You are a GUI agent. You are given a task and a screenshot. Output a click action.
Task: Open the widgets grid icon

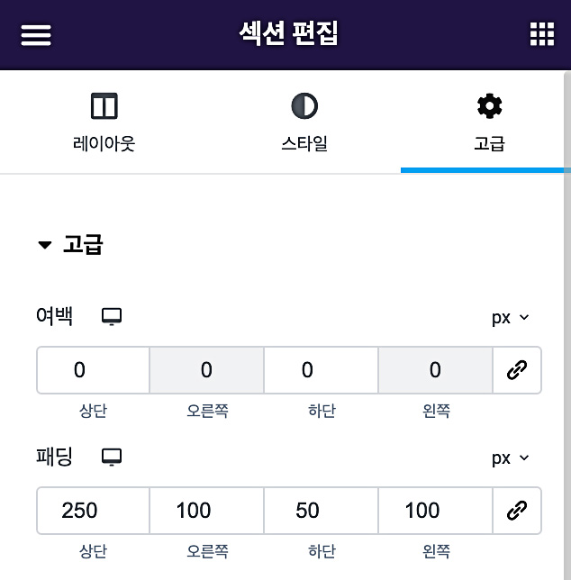tap(542, 34)
